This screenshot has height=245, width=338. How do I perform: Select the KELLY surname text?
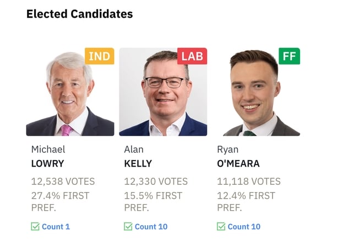138,163
